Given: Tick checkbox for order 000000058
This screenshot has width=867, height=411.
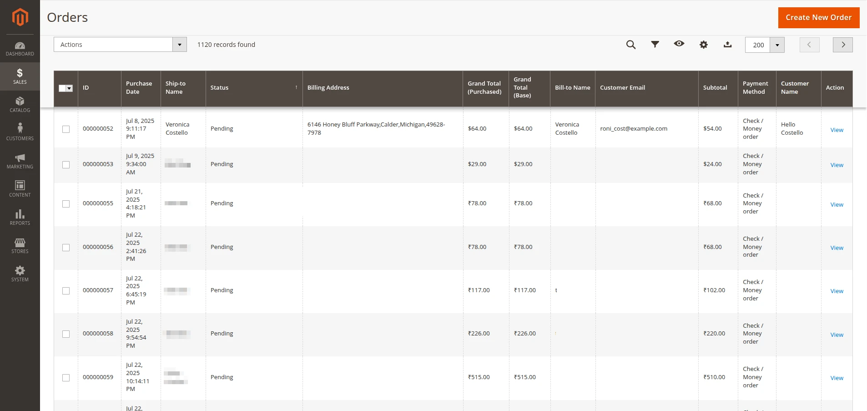Looking at the screenshot, I should click(x=66, y=334).
